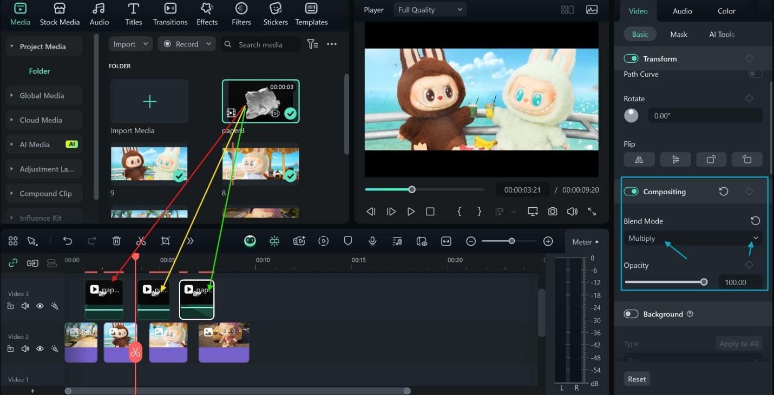Open the Record dropdown

click(187, 44)
